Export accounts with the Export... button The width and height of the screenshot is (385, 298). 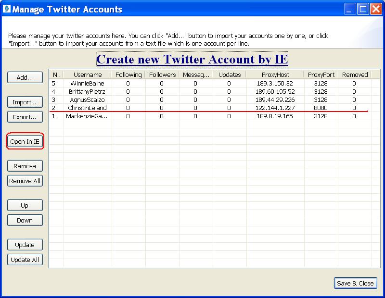coord(25,117)
